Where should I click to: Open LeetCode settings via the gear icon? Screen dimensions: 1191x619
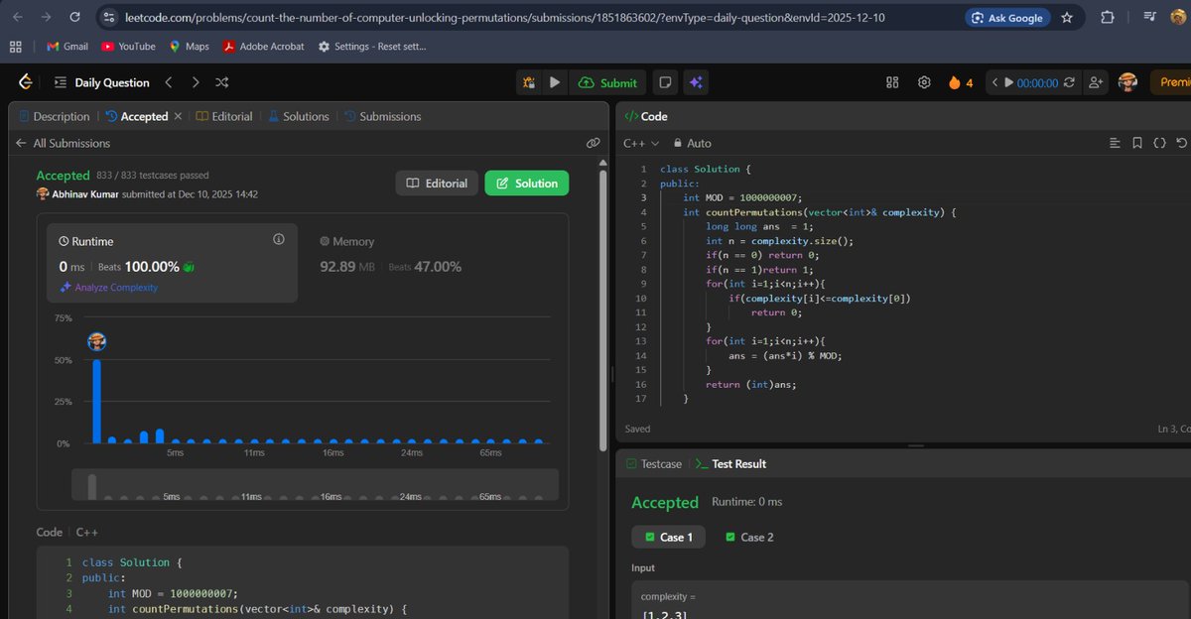(x=924, y=82)
